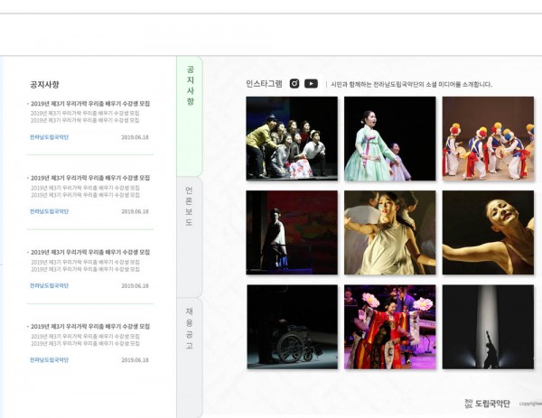This screenshot has height=418, width=542.
Task: Switch to the 채용공고 vertical tab
Action: pos(189,358)
